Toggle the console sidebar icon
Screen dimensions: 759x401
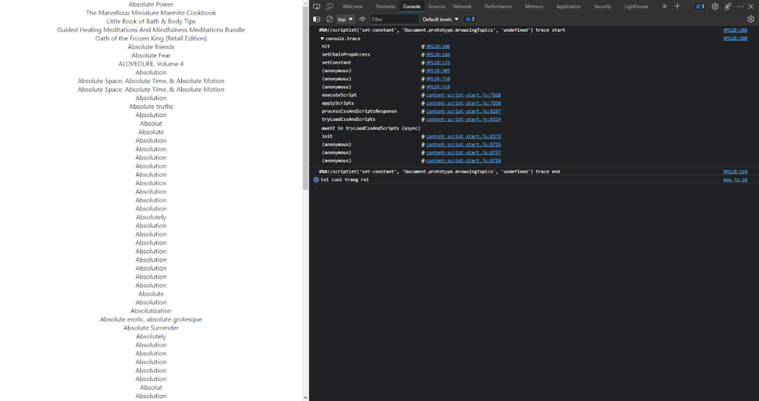(x=316, y=19)
